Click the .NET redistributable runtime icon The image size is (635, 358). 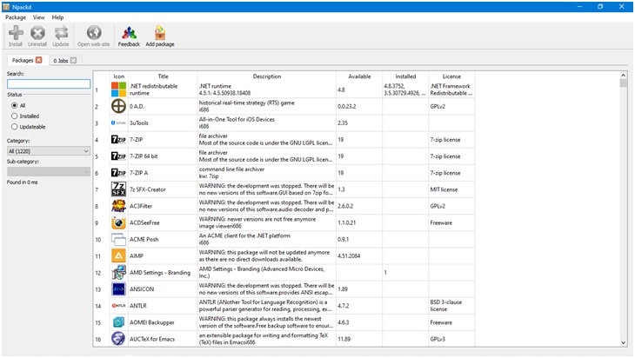click(x=118, y=89)
